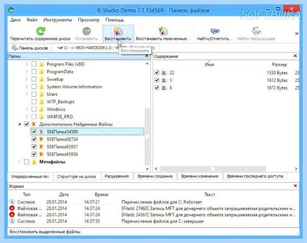The width and height of the screenshot is (307, 243).
Task: Expand the Swsetup tree node
Action: pos(27,79)
